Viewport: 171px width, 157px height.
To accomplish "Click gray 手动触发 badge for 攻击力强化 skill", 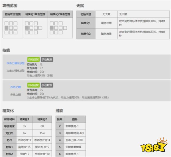I will [47, 60].
